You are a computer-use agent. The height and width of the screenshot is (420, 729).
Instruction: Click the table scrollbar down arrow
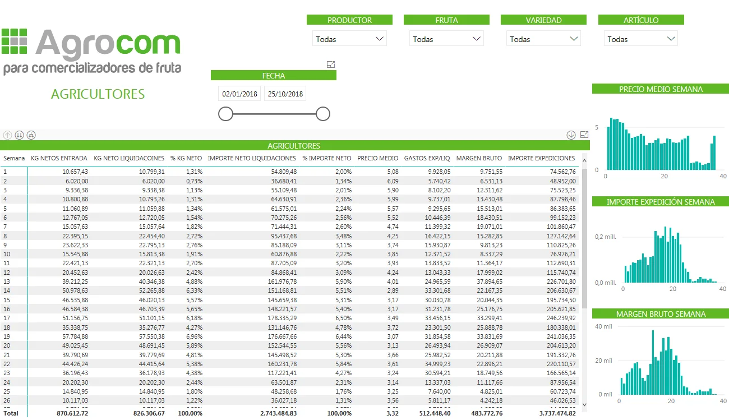[585, 404]
